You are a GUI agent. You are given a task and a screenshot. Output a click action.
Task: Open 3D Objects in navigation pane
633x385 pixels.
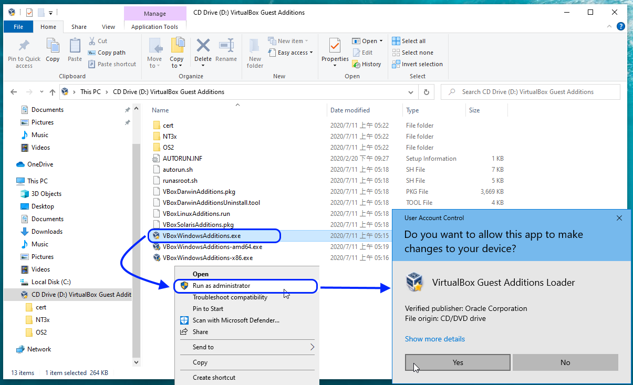click(x=46, y=194)
